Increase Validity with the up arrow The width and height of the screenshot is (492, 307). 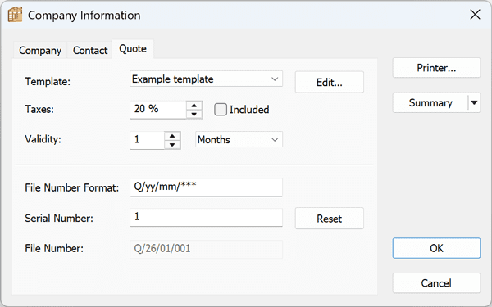pos(172,136)
